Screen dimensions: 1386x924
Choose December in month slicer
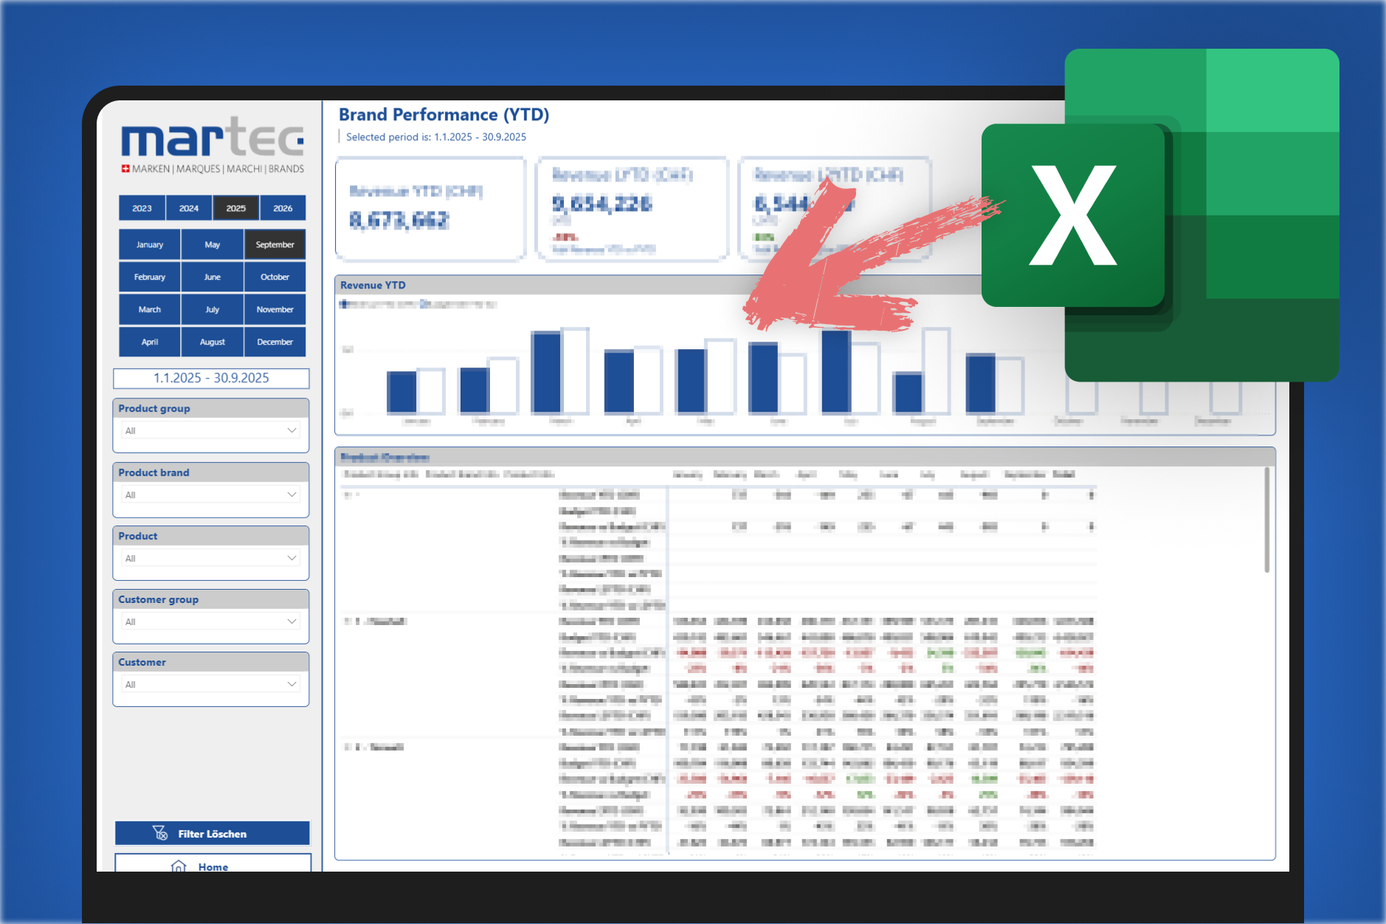(x=275, y=342)
